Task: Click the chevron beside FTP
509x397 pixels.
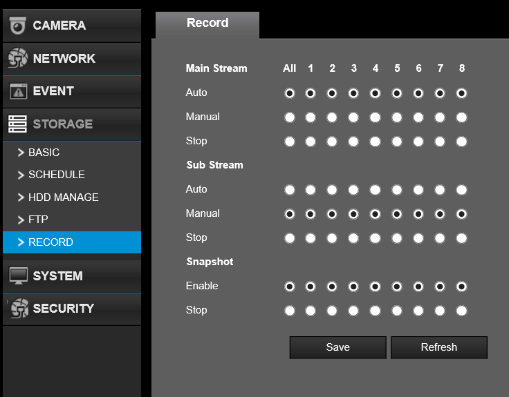Action: tap(21, 220)
